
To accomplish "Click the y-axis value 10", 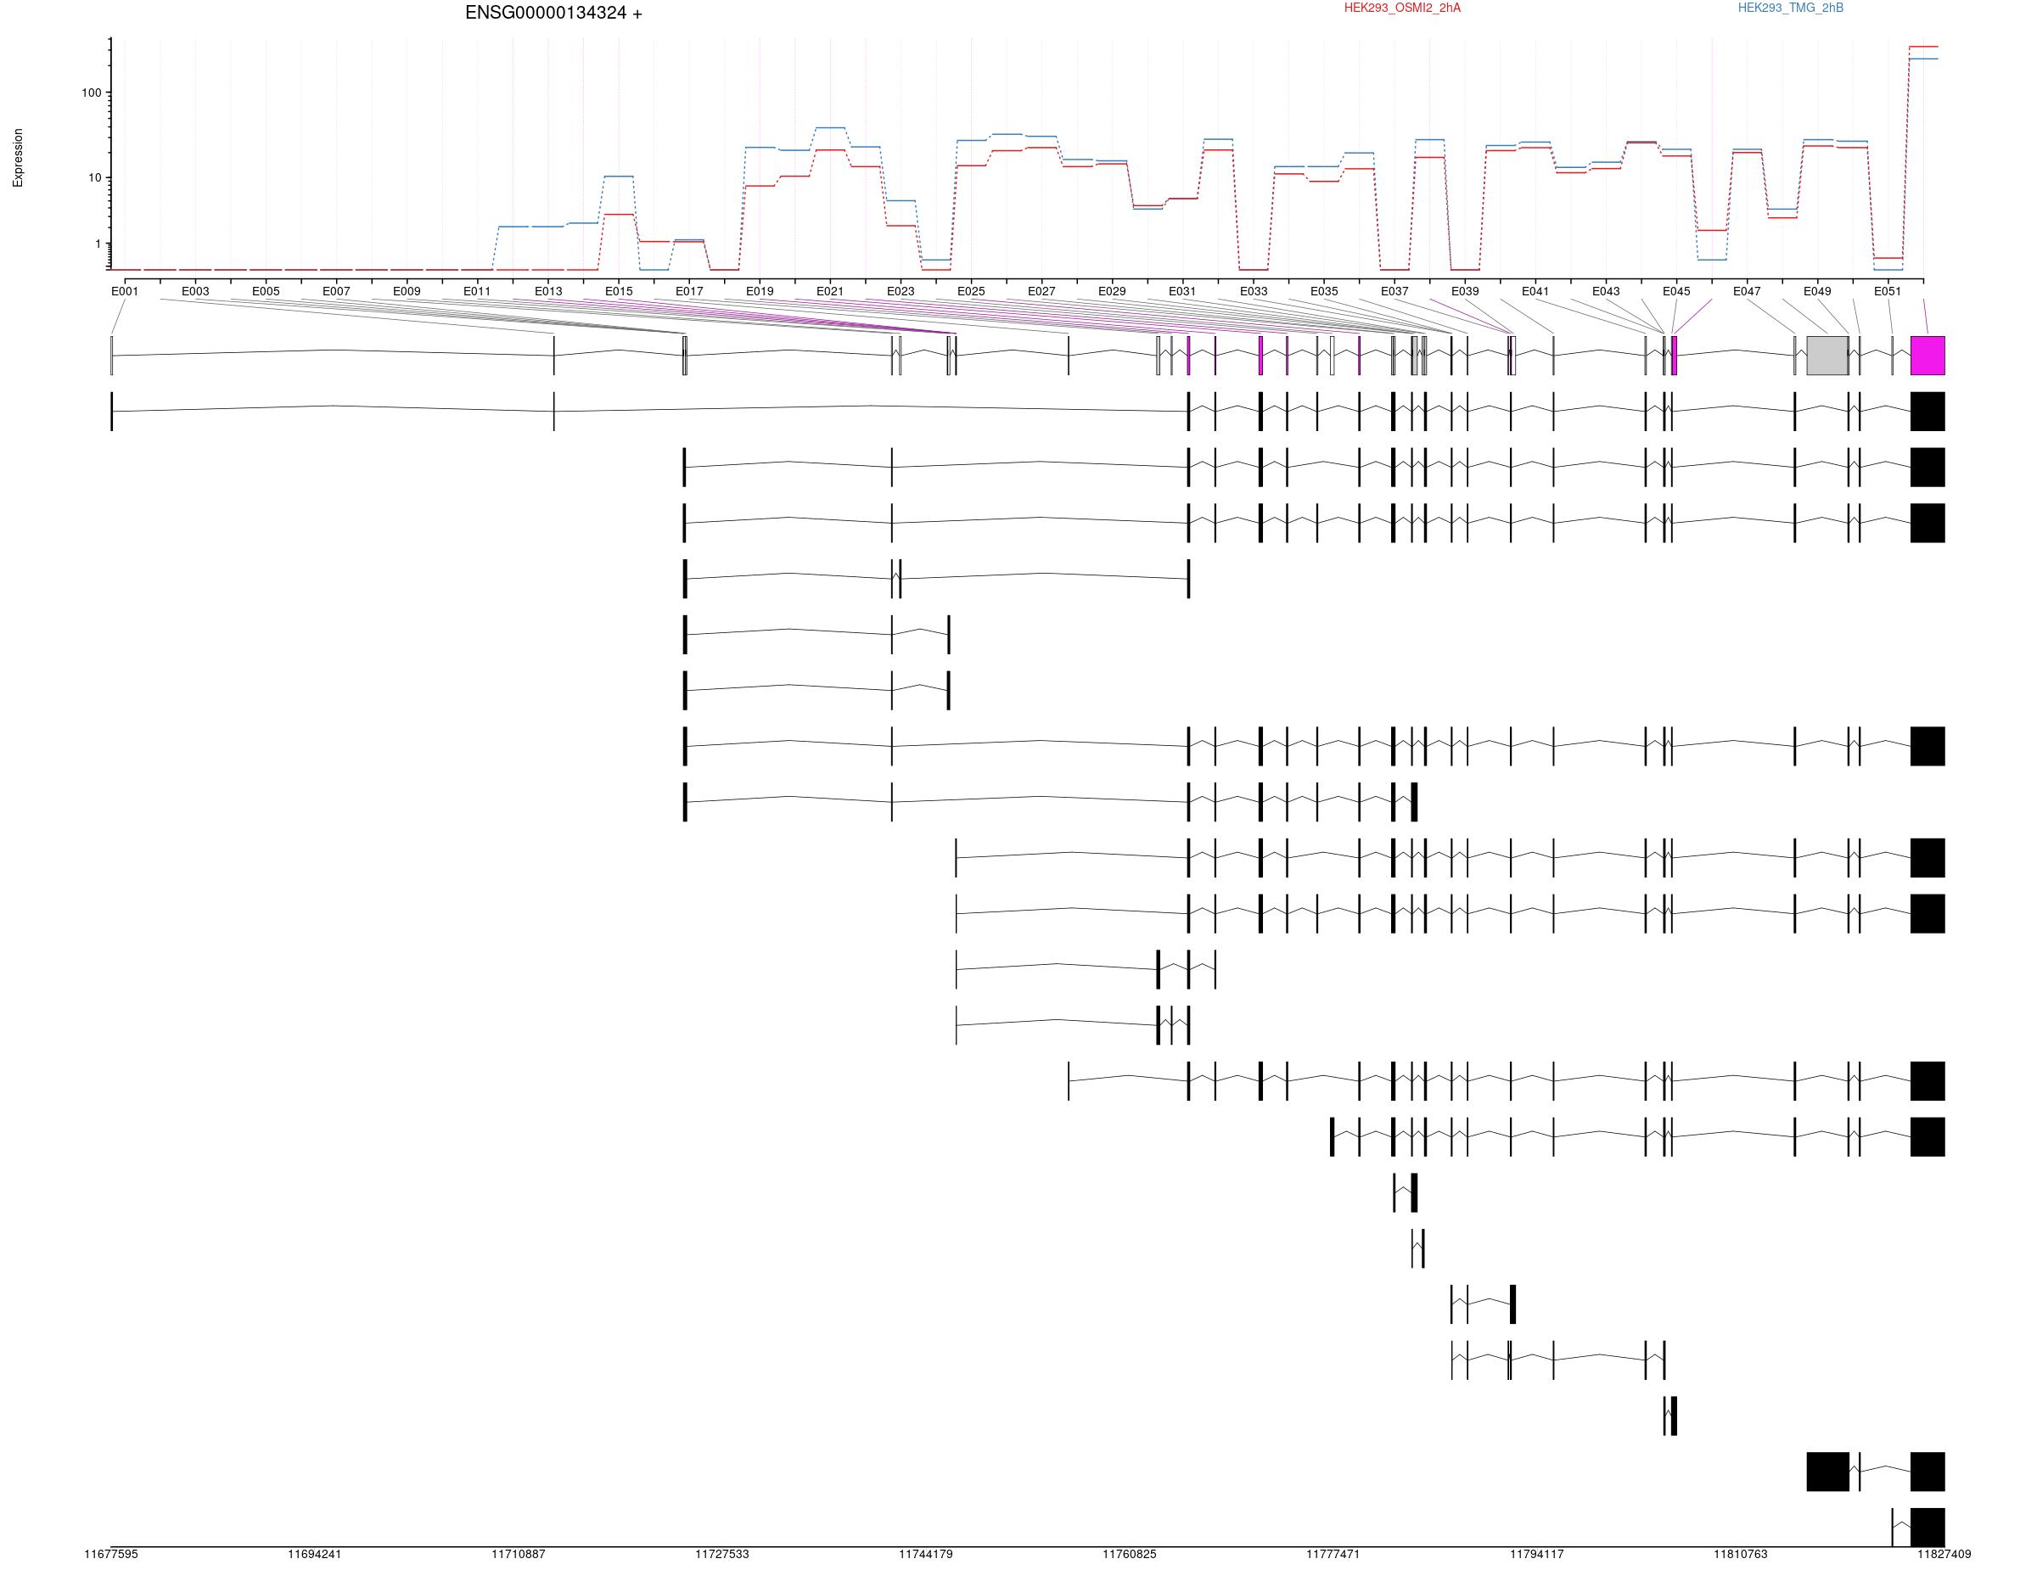I will [95, 177].
